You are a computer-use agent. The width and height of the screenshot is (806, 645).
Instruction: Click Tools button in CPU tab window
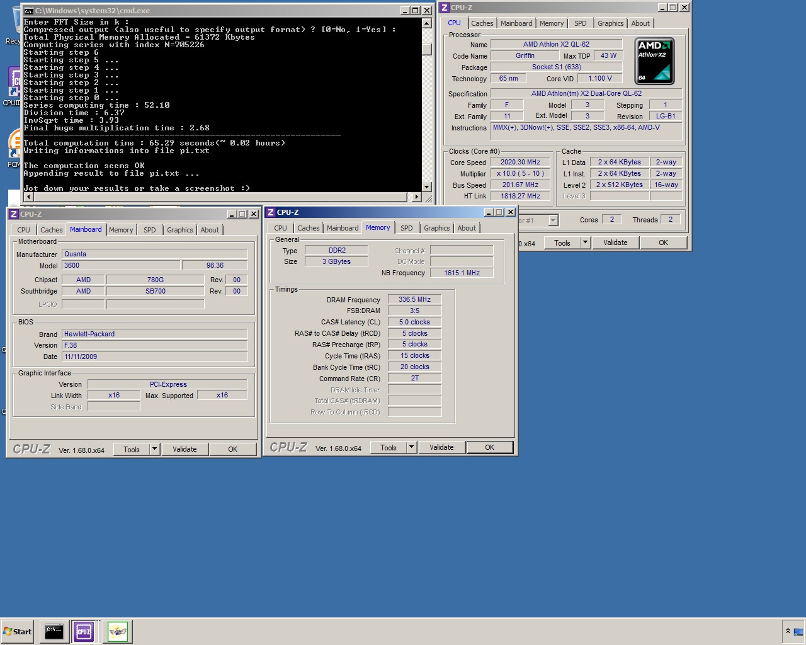click(562, 243)
